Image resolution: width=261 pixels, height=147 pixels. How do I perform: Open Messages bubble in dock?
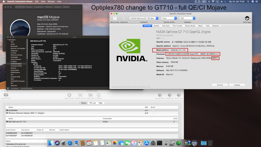(121, 143)
